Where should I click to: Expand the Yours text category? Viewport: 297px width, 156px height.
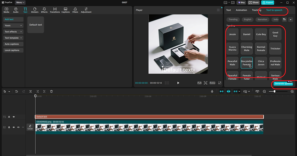click(13, 25)
